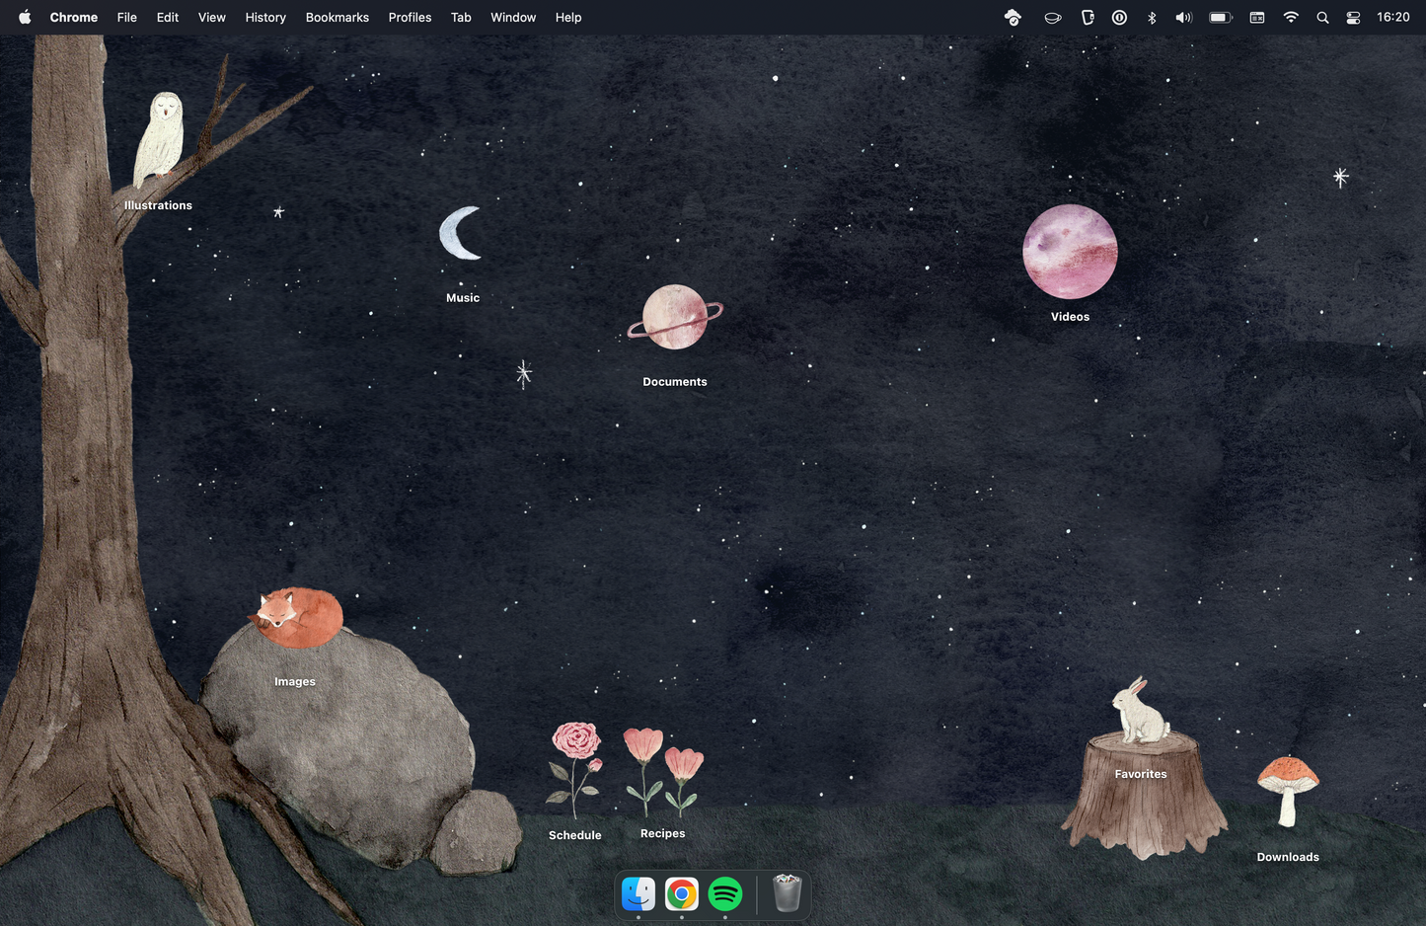Image resolution: width=1426 pixels, height=926 pixels.
Task: Open the History menu in menu bar
Action: [x=265, y=17]
